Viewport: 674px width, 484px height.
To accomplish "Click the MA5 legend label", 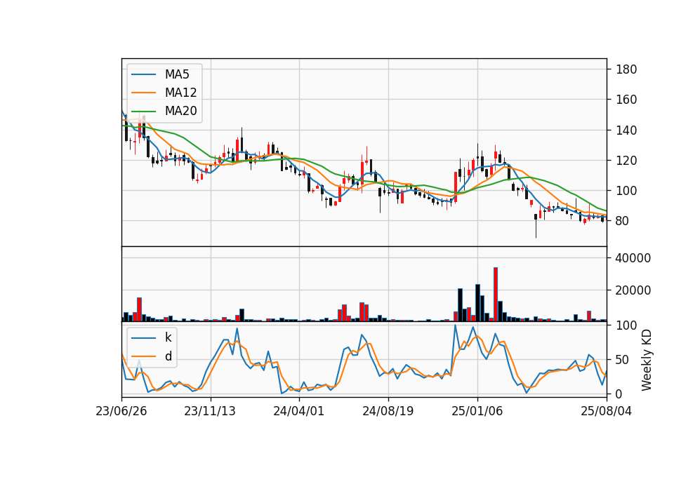I will [177, 74].
